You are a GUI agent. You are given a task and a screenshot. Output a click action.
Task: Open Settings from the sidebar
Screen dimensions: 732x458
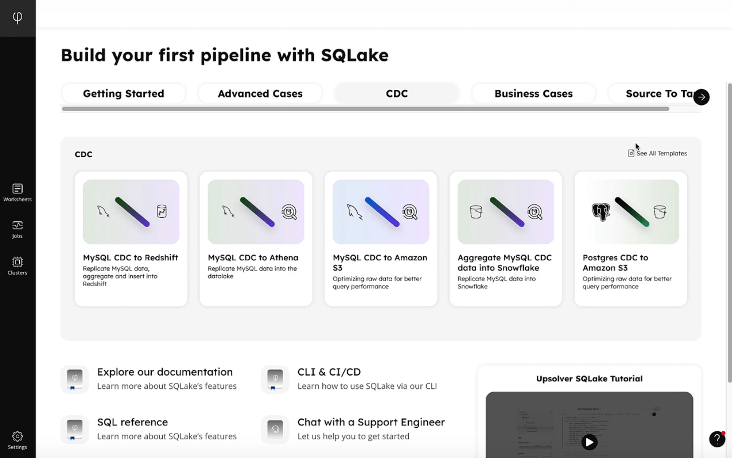[17, 440]
